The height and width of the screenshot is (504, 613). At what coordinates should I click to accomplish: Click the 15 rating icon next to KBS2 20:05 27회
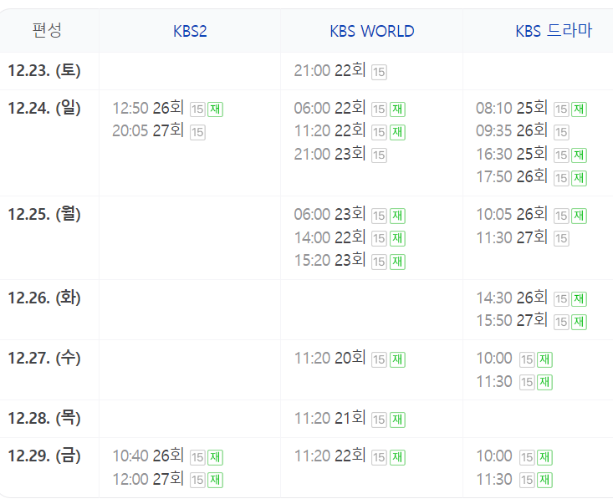[x=197, y=132]
